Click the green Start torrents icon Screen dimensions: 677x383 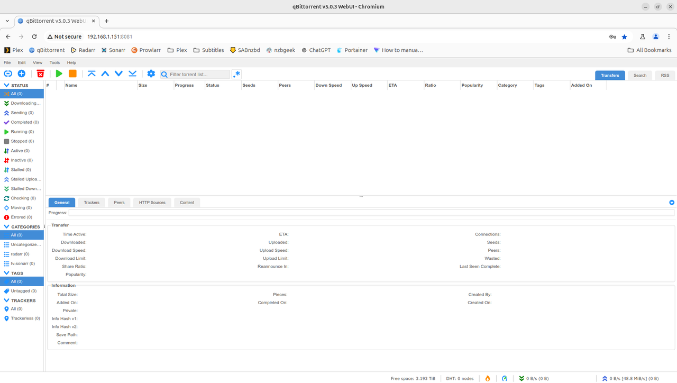(x=59, y=74)
